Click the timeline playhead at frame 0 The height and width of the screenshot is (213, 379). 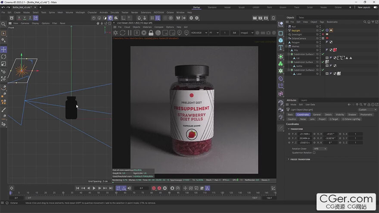click(x=10, y=193)
